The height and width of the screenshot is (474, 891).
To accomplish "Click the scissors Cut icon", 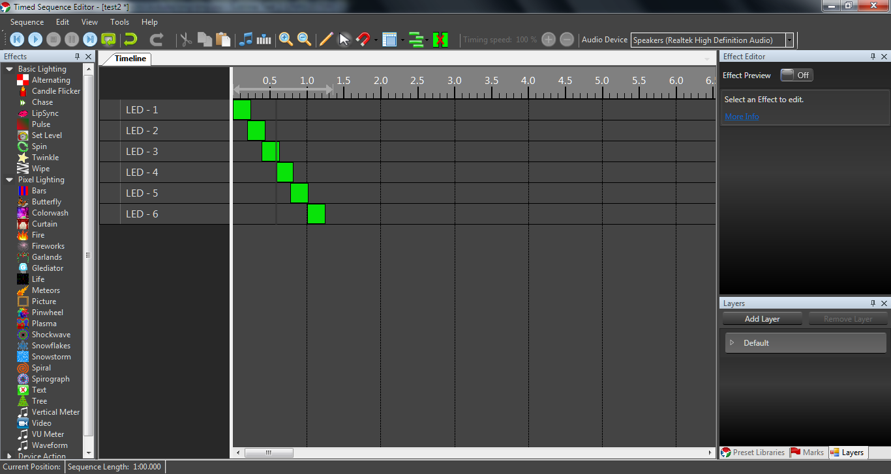I will pos(186,40).
